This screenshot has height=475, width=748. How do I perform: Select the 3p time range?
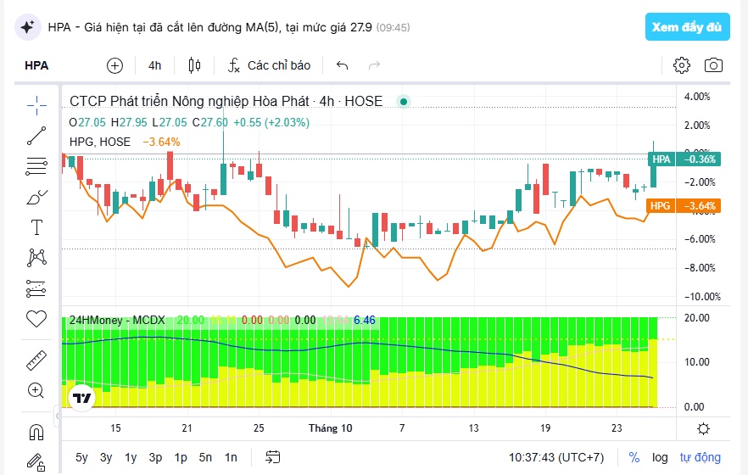155,457
